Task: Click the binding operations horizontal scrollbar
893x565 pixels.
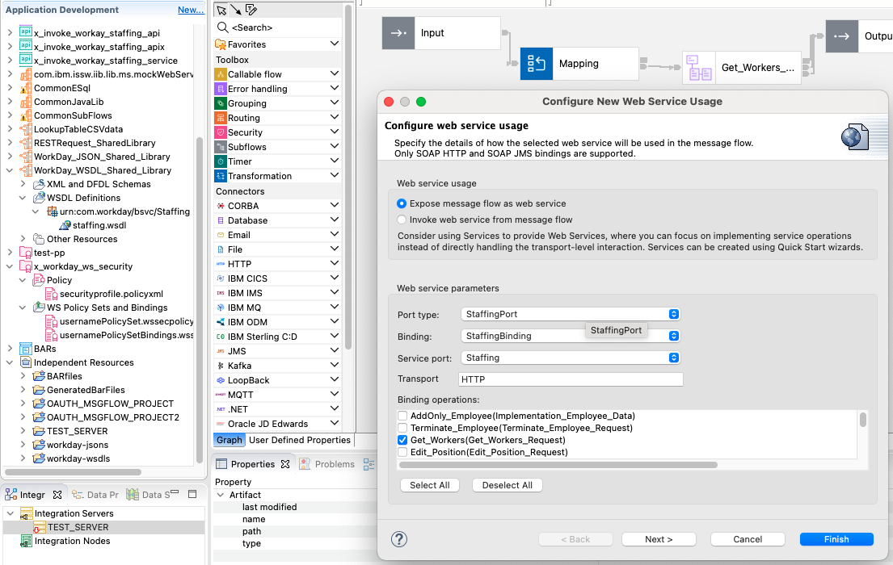Action: (x=558, y=465)
